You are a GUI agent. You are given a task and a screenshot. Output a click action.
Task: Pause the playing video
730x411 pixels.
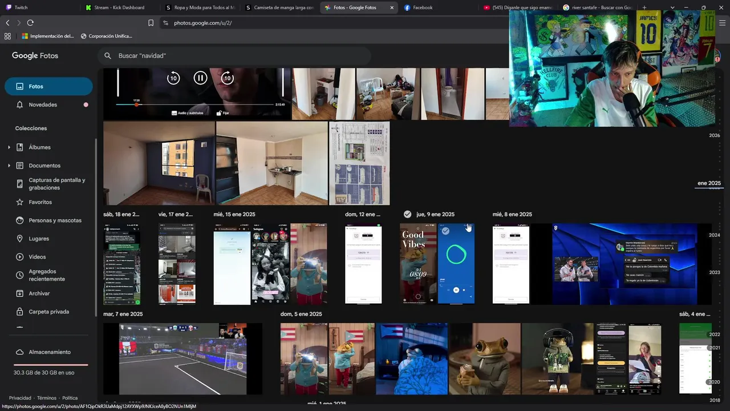200,78
